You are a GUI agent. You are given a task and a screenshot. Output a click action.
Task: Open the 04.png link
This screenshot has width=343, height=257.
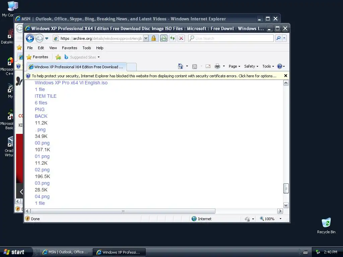(42, 196)
